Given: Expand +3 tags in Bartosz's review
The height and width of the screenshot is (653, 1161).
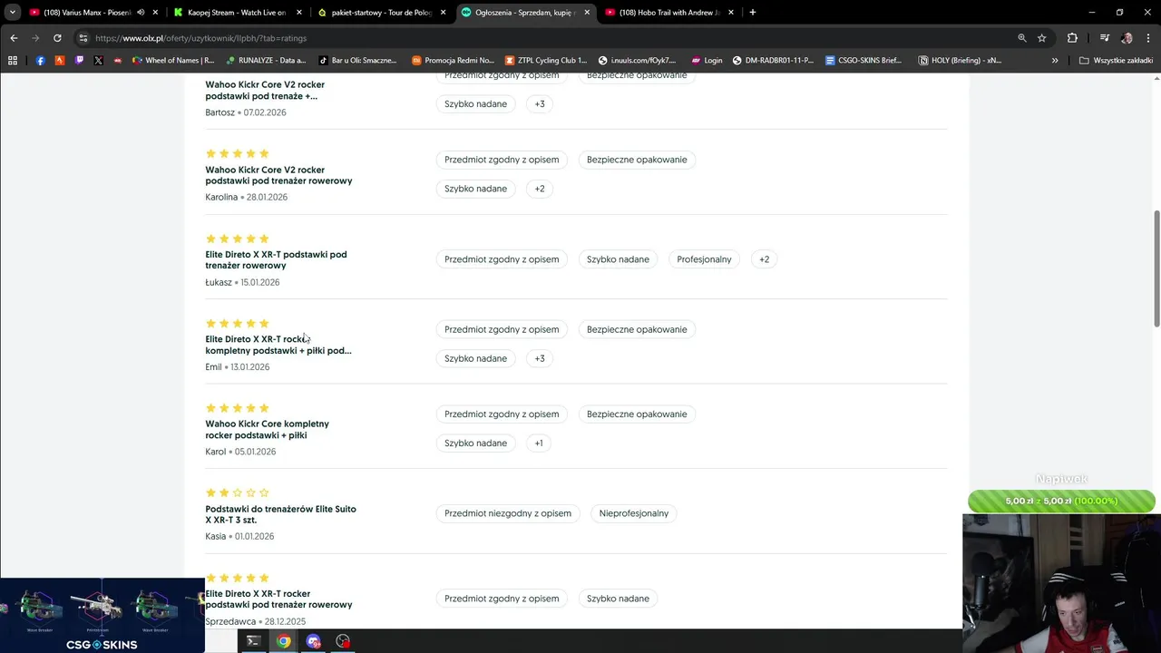Looking at the screenshot, I should point(540,104).
